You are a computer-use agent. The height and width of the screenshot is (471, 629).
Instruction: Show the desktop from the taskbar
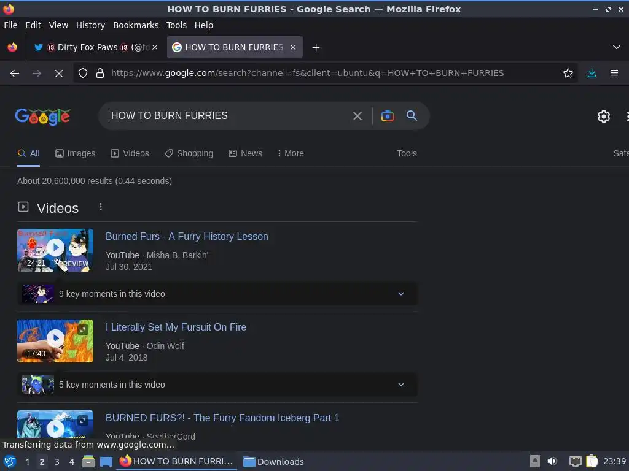coord(106,462)
